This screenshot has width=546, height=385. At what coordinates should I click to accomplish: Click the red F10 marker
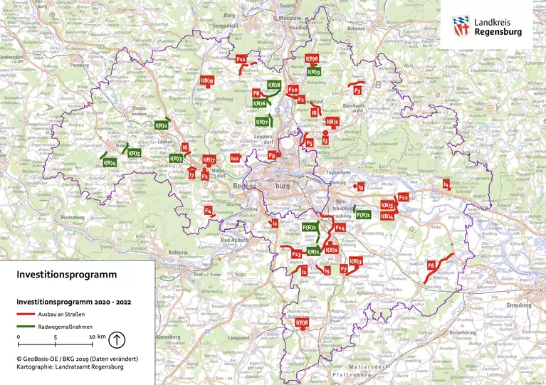pyautogui.click(x=293, y=90)
